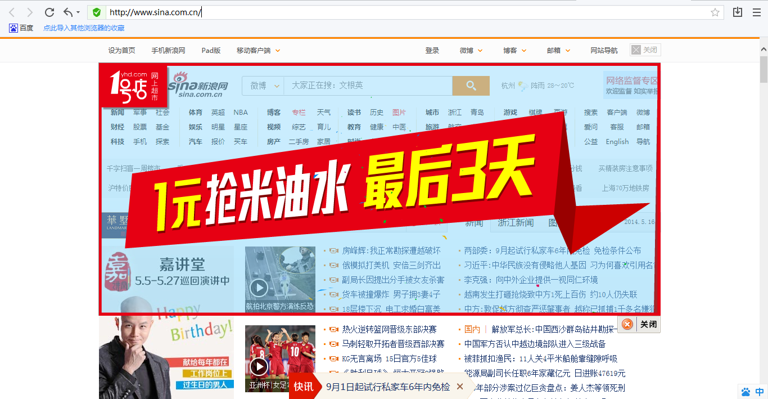The height and width of the screenshot is (399, 768).
Task: Click the address bar URL field
Action: click(406, 12)
